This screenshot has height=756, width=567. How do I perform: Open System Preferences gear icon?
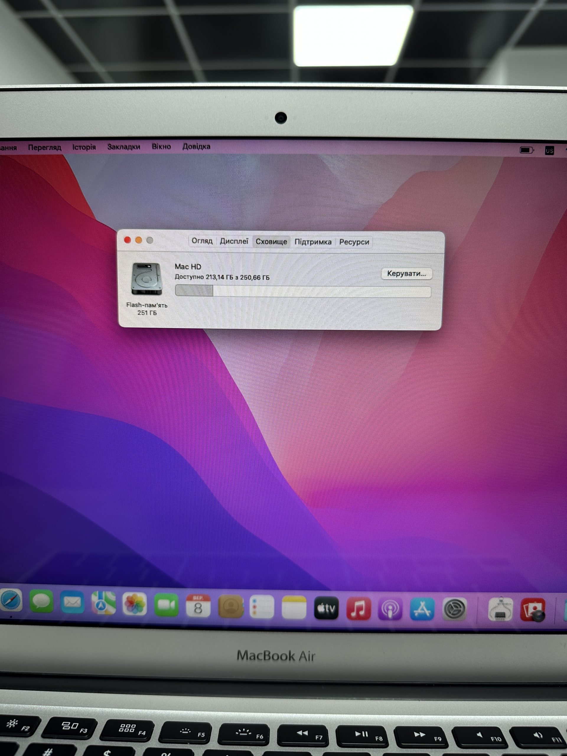[x=454, y=609]
